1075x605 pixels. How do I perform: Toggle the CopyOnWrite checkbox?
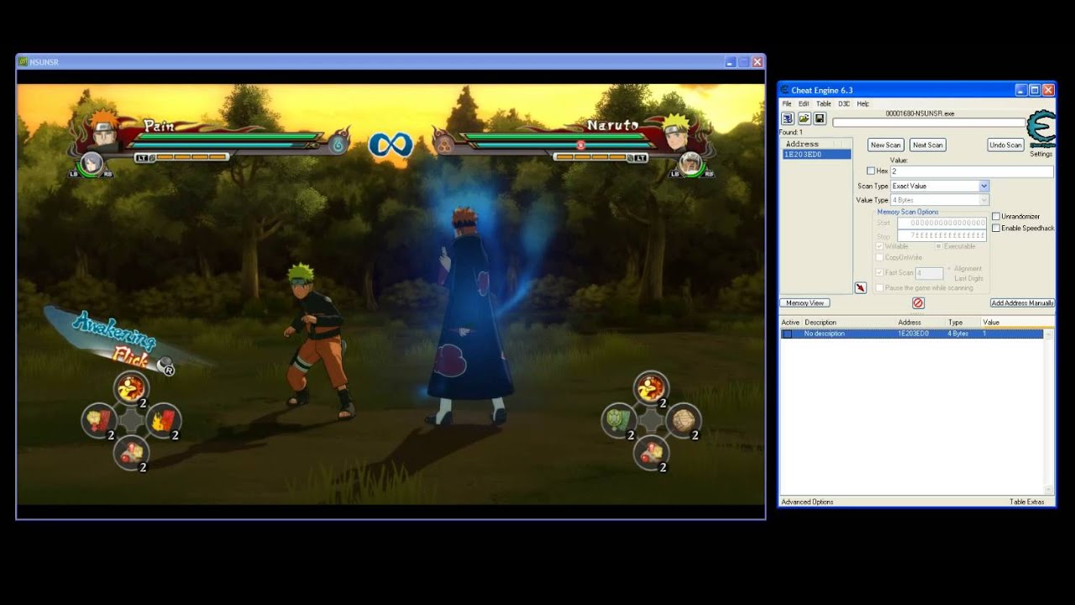(879, 257)
